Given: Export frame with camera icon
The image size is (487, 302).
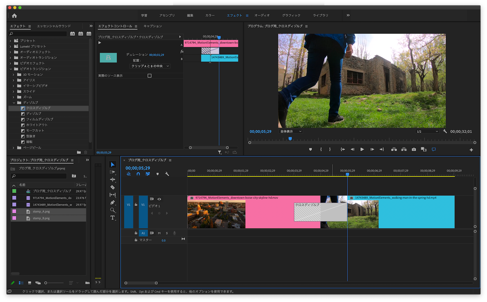Looking at the screenshot, I should point(414,149).
